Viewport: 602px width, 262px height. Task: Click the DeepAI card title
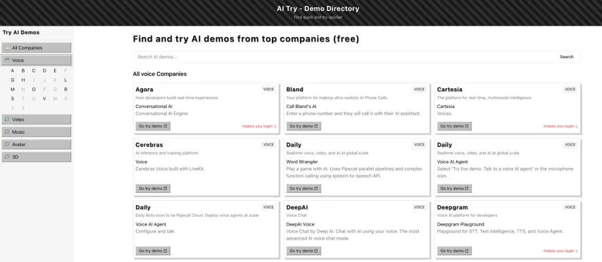coord(297,207)
